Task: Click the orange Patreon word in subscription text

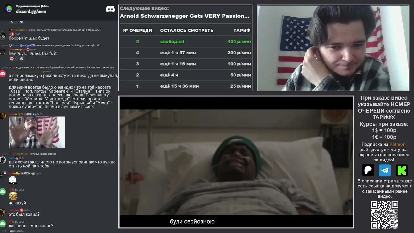Action: [397, 144]
